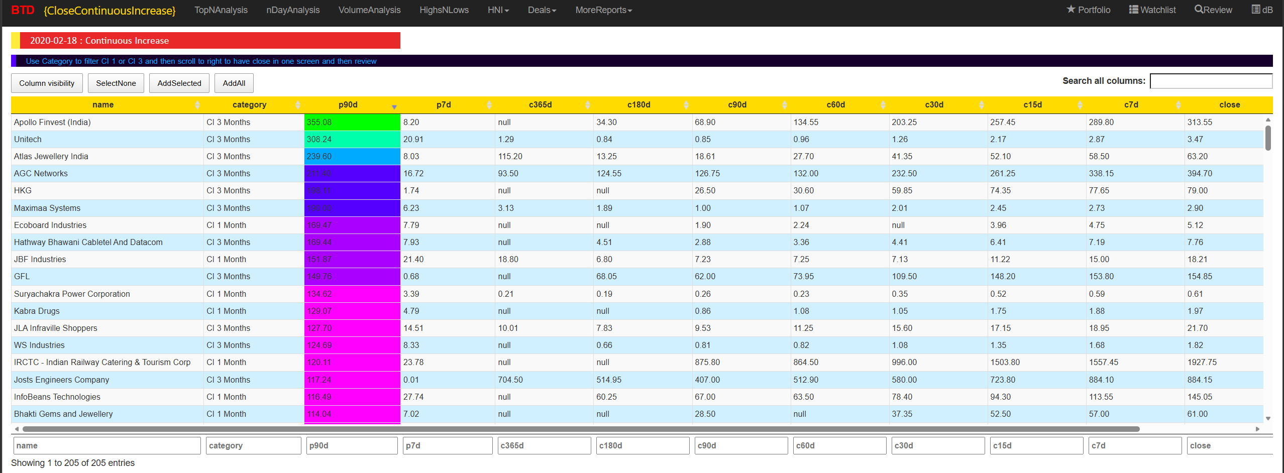Sort by c7d column arrows
The width and height of the screenshot is (1284, 473).
(x=1179, y=104)
